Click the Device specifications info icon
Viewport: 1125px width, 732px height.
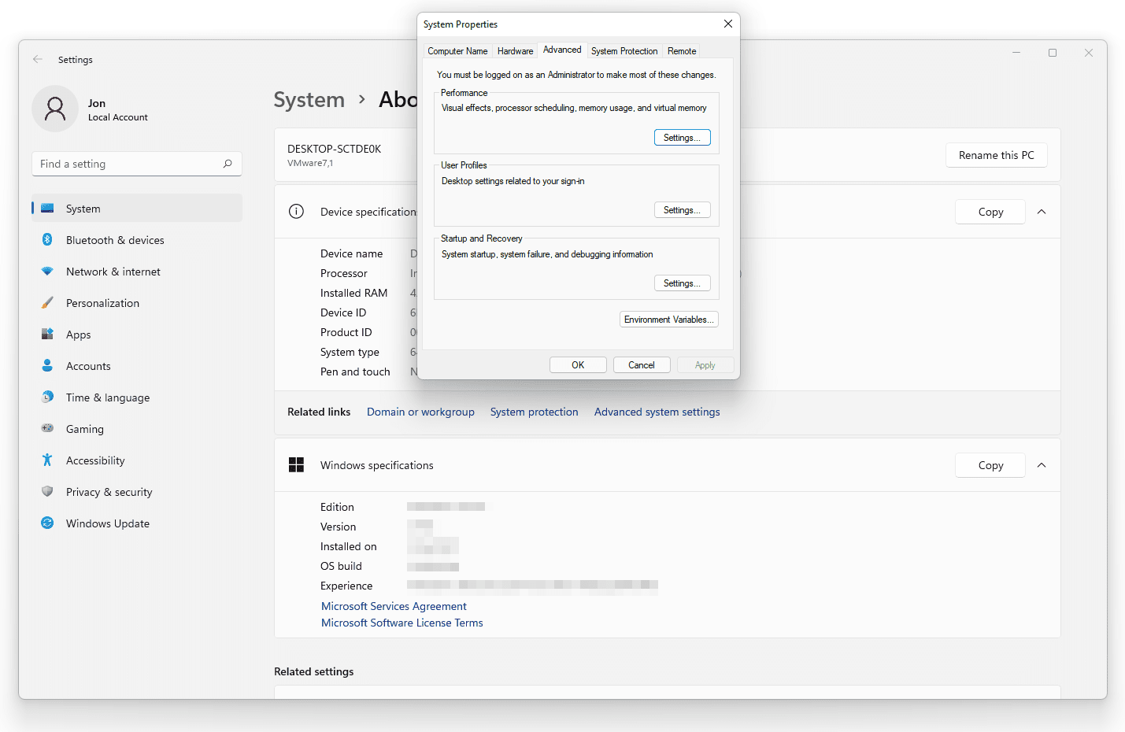click(296, 211)
